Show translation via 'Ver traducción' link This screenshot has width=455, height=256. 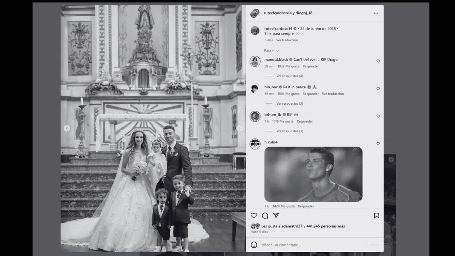pos(287,40)
